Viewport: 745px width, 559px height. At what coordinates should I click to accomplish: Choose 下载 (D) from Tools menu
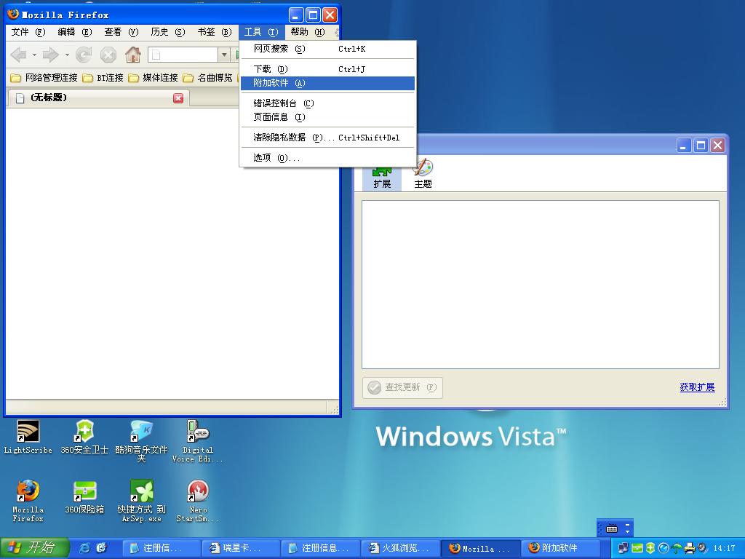[x=328, y=69]
